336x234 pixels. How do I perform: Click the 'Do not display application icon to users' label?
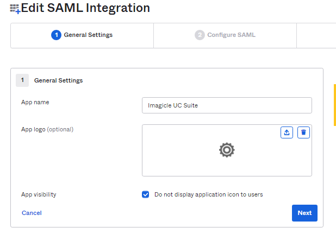click(x=208, y=194)
